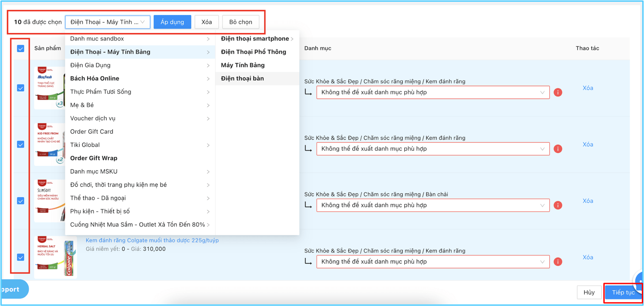Viewport: 644px width, 306px height.
Task: Expand Mẹ & Bé category
Action: click(140, 105)
